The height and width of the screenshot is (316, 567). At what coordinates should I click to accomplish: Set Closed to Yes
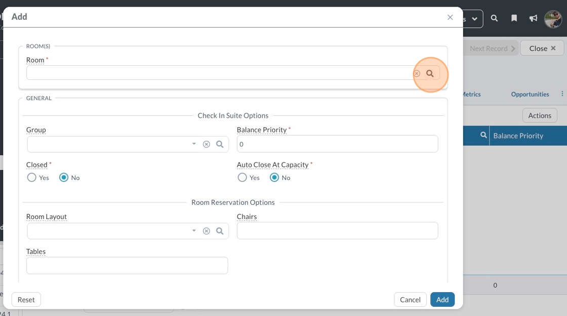[x=32, y=177]
